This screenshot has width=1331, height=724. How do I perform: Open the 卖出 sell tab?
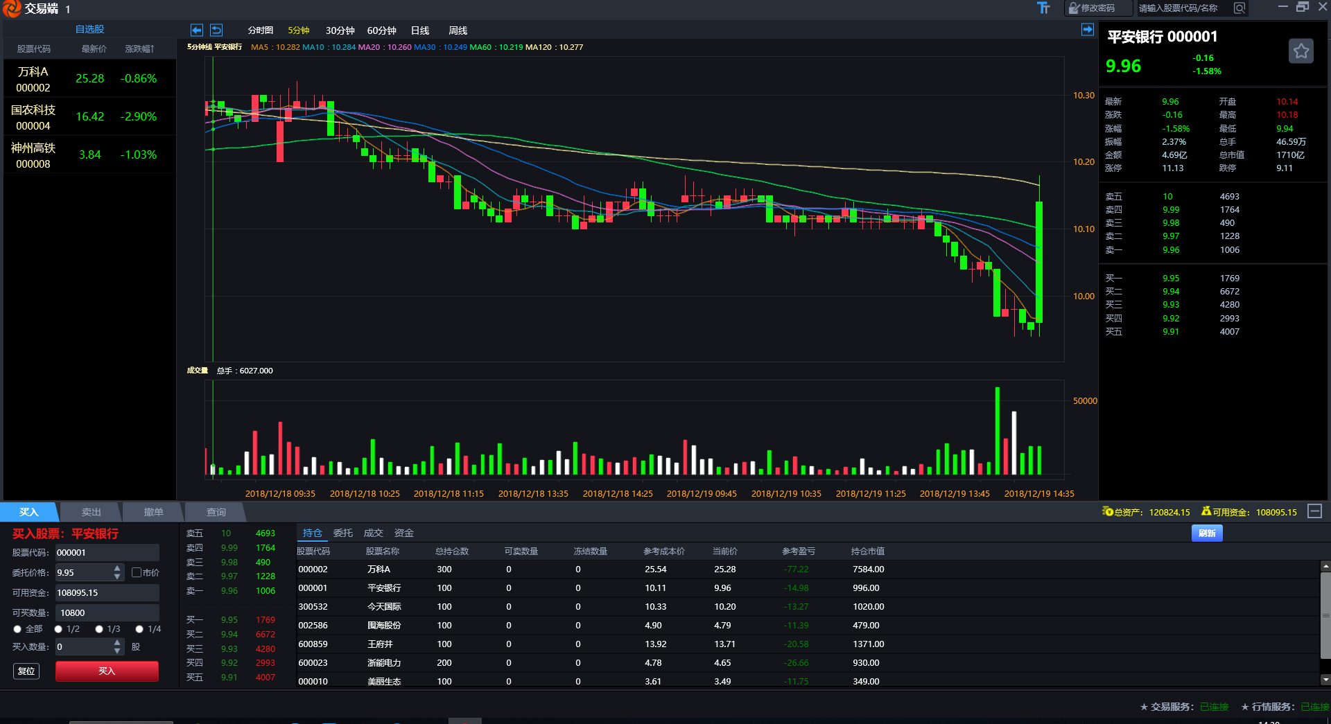click(91, 512)
